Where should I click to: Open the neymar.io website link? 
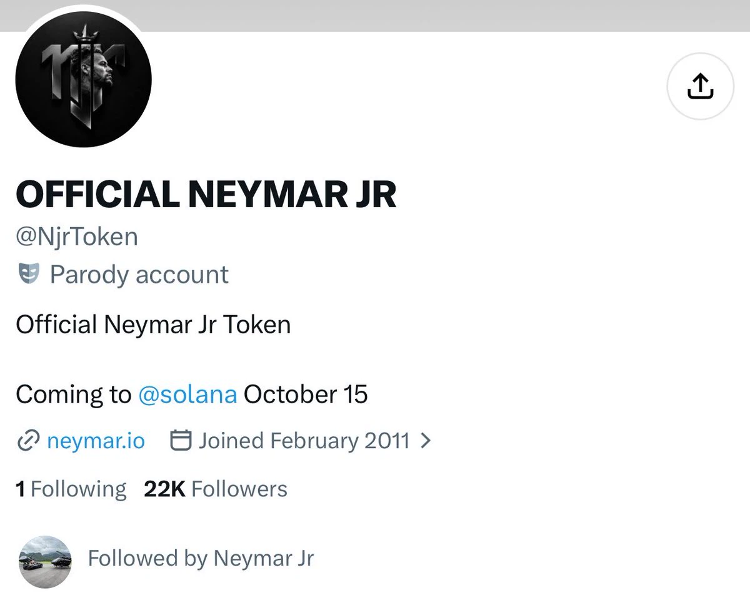(96, 441)
